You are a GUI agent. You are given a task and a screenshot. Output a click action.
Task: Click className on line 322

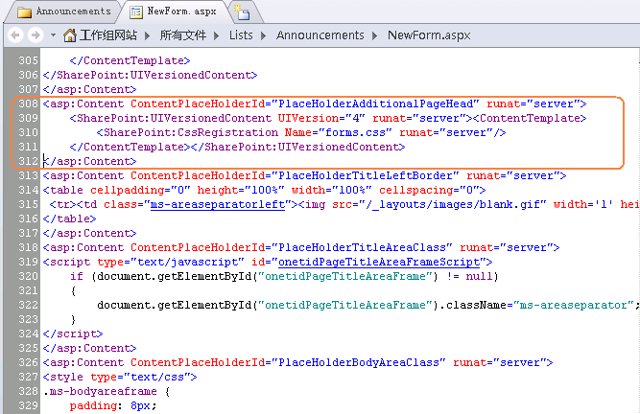pos(476,305)
